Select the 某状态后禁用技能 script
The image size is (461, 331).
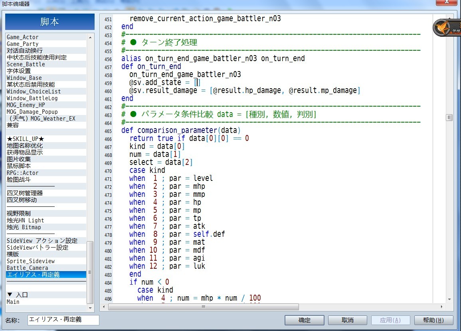46,84
